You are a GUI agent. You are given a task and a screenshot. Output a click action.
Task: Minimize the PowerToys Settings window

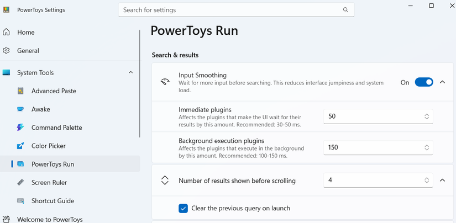tap(411, 6)
